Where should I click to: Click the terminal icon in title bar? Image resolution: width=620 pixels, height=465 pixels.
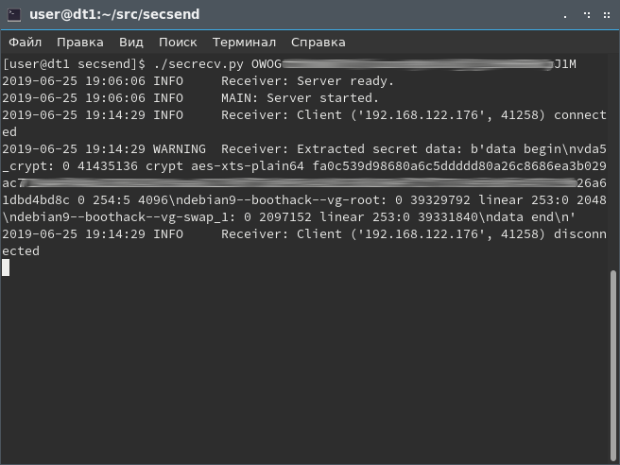coord(14,15)
